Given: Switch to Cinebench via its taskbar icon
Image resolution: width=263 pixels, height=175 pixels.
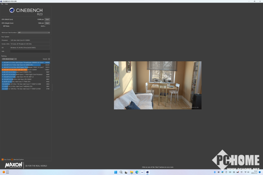Looking at the screenshot, I should click(x=148, y=172).
